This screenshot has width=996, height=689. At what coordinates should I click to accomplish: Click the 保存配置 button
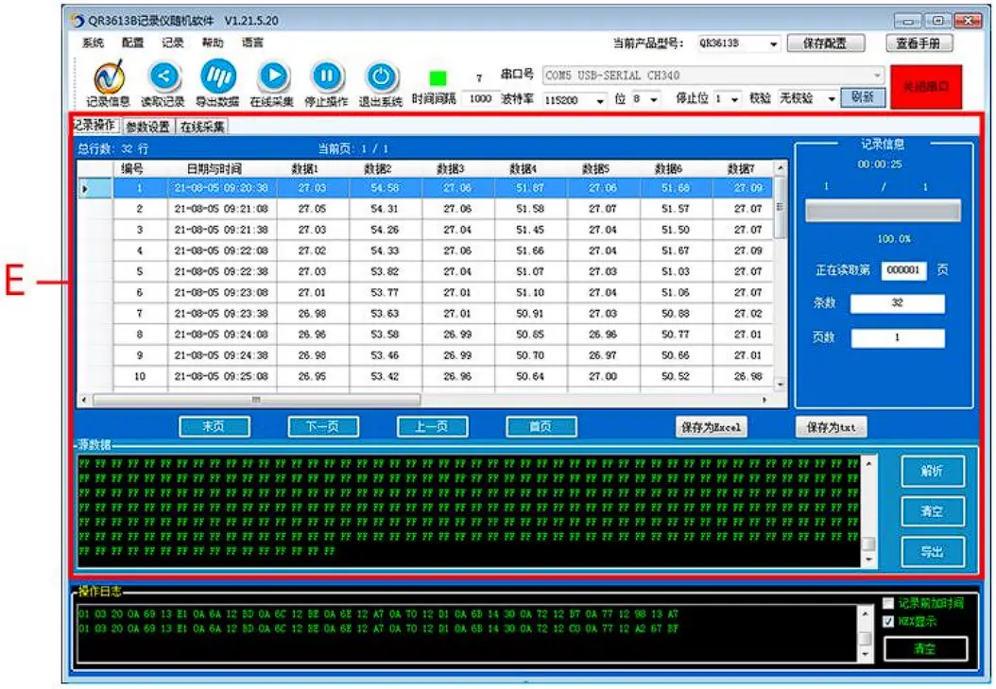(x=825, y=43)
